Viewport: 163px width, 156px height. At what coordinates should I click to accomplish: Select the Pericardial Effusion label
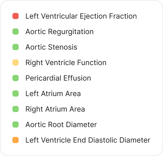click(x=58, y=78)
